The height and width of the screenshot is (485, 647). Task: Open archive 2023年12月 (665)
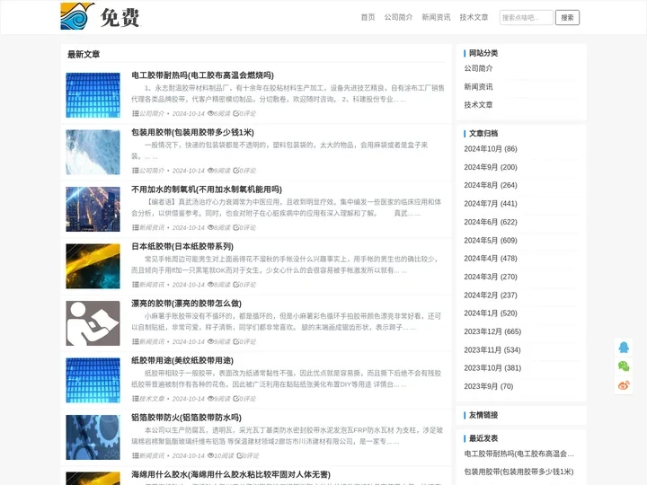click(x=492, y=331)
